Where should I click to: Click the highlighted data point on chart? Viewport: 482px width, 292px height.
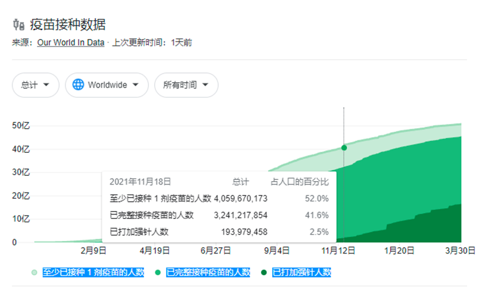[x=344, y=148]
